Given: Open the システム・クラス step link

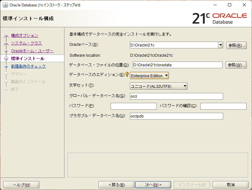Looking at the screenshot, I should click(x=27, y=43).
